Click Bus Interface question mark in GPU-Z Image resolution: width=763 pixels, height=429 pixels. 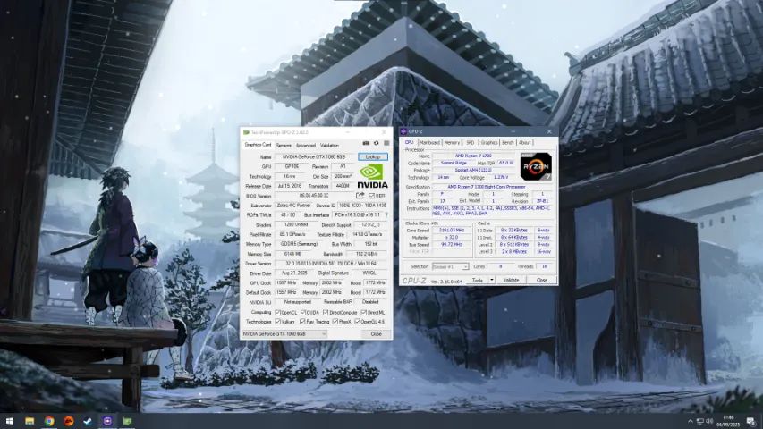click(x=386, y=215)
